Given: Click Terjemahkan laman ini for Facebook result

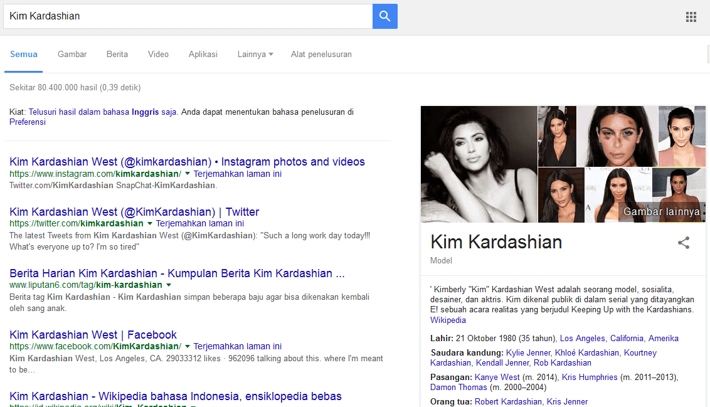Looking at the screenshot, I should (x=237, y=346).
